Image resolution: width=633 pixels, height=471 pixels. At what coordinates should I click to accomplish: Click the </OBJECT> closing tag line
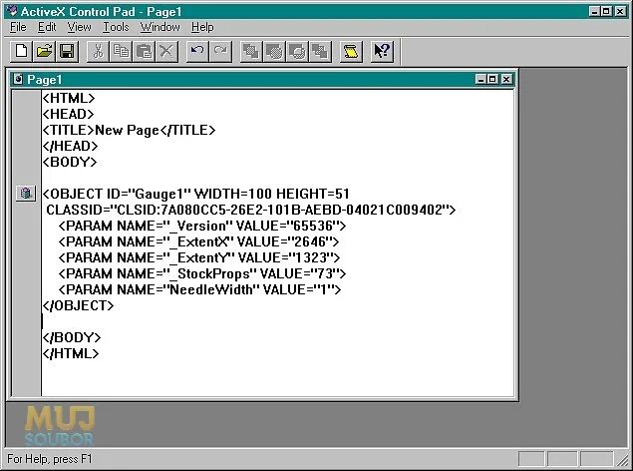(79, 305)
